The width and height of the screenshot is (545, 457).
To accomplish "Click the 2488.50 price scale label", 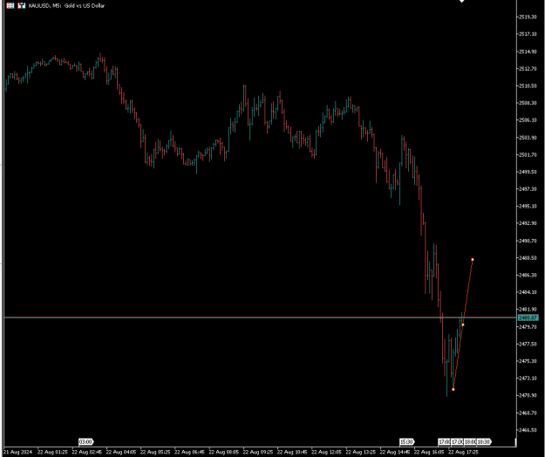I will point(528,258).
